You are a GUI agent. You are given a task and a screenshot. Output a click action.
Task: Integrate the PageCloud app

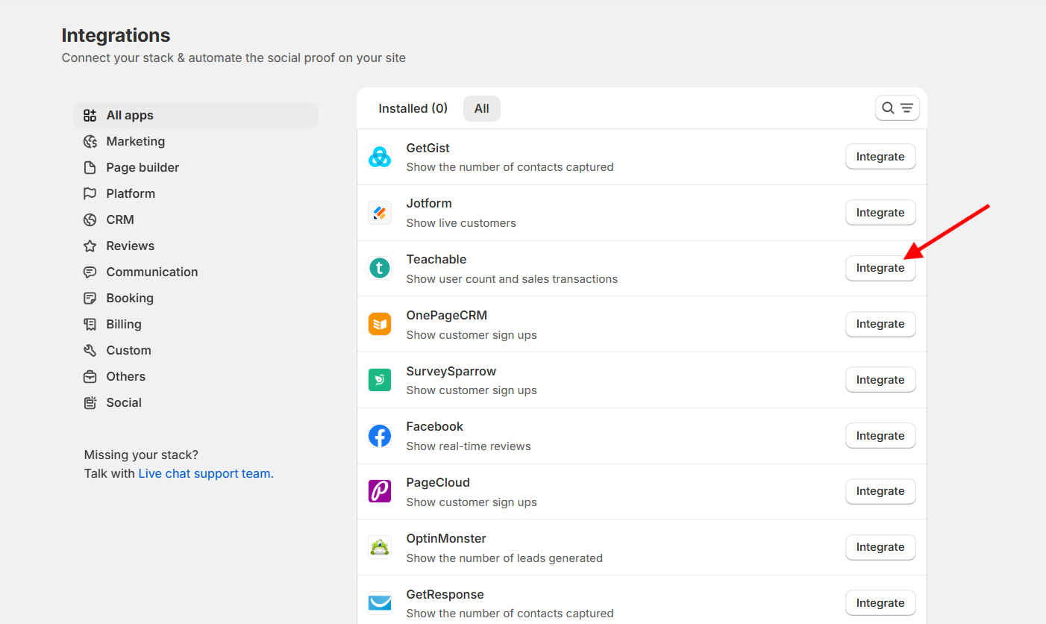(880, 491)
